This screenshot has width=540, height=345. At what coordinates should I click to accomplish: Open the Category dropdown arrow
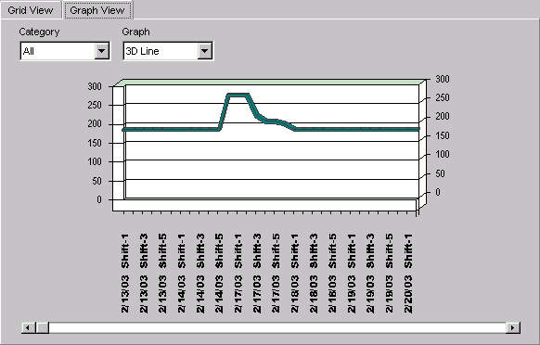[x=101, y=51]
